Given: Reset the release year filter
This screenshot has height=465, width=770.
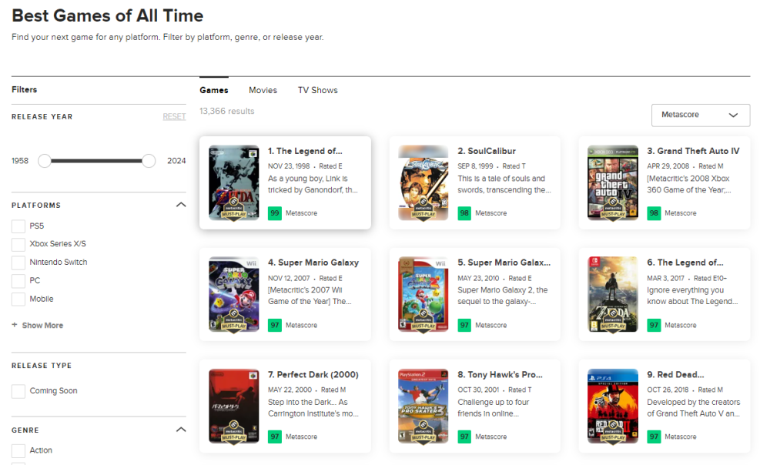Looking at the screenshot, I should click(174, 117).
